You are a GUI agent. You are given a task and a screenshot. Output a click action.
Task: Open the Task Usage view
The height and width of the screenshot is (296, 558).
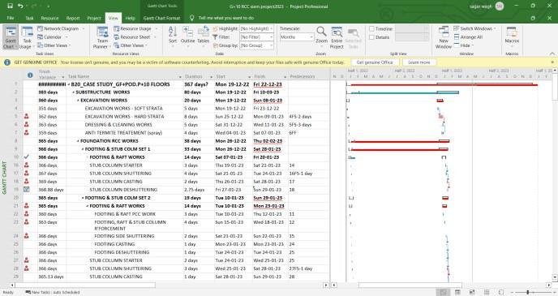(x=26, y=37)
